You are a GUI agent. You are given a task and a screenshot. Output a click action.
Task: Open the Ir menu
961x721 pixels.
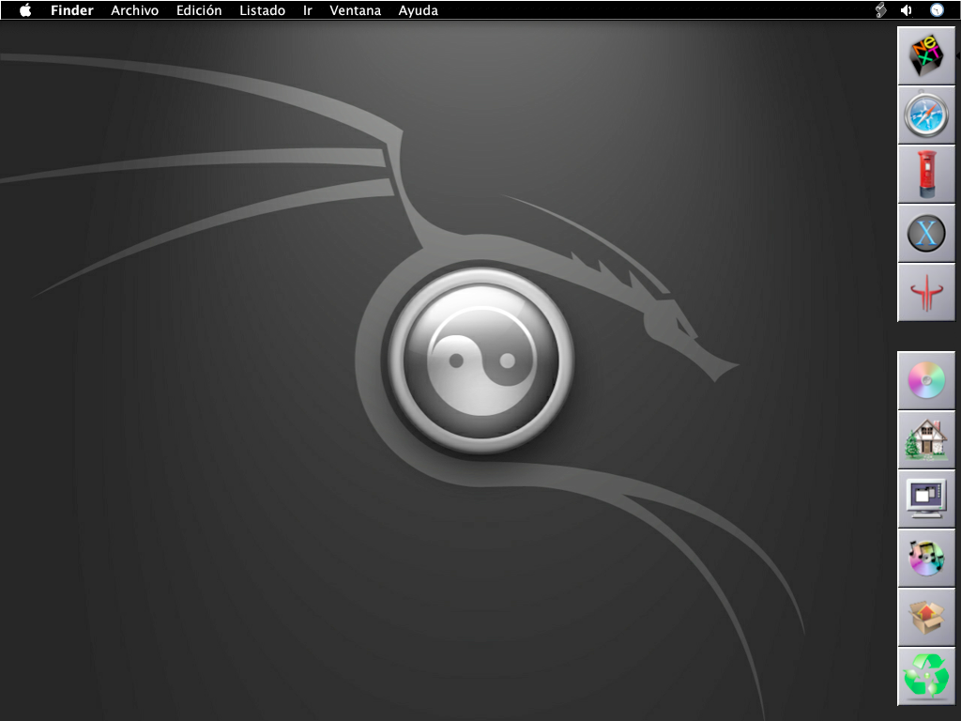click(x=308, y=10)
